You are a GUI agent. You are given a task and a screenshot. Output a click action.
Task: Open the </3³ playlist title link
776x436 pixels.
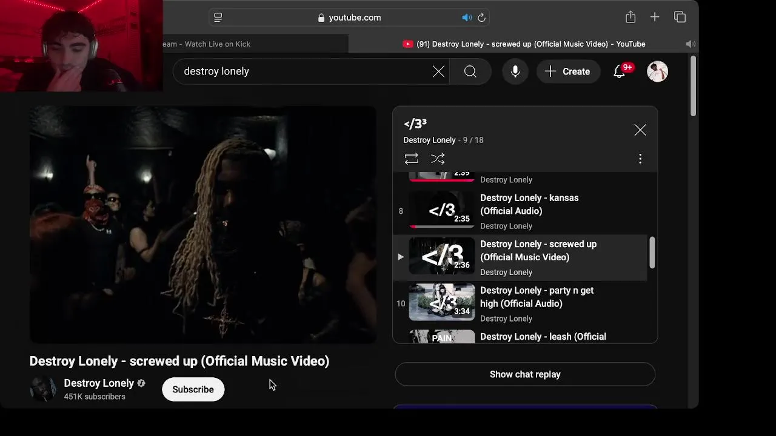[x=415, y=124]
